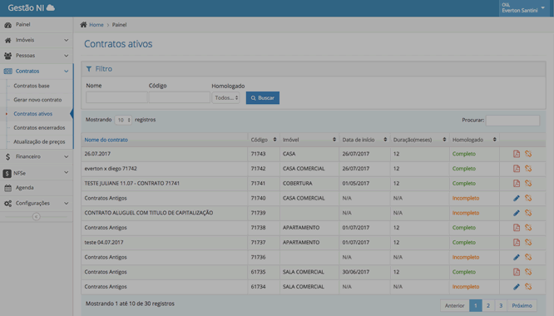The width and height of the screenshot is (554, 316).
Task: Expand the Imóveis sidebar menu
Action: pos(37,40)
